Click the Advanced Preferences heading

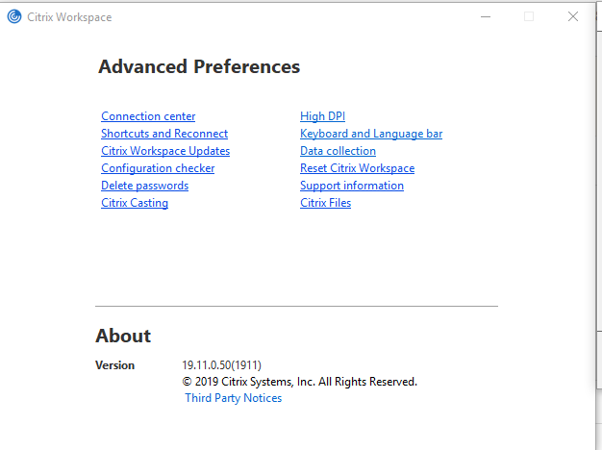[x=199, y=66]
